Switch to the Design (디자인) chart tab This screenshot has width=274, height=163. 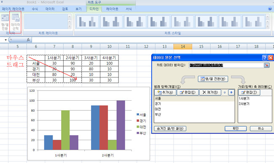94,9
